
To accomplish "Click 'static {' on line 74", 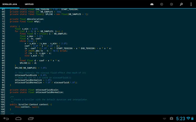I will click(x=15, y=26).
